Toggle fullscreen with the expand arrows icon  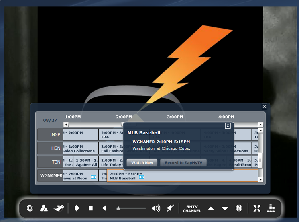(257, 208)
